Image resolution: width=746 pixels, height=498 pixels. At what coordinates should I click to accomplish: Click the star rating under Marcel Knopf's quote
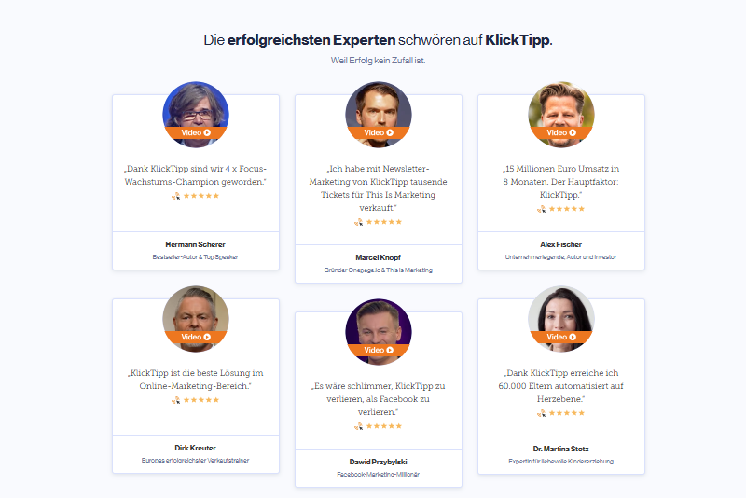[x=379, y=222]
